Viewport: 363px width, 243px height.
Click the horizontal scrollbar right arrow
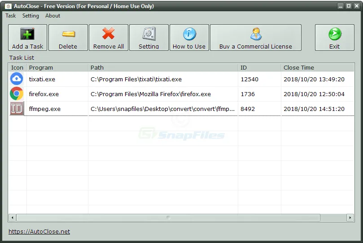coord(350,217)
